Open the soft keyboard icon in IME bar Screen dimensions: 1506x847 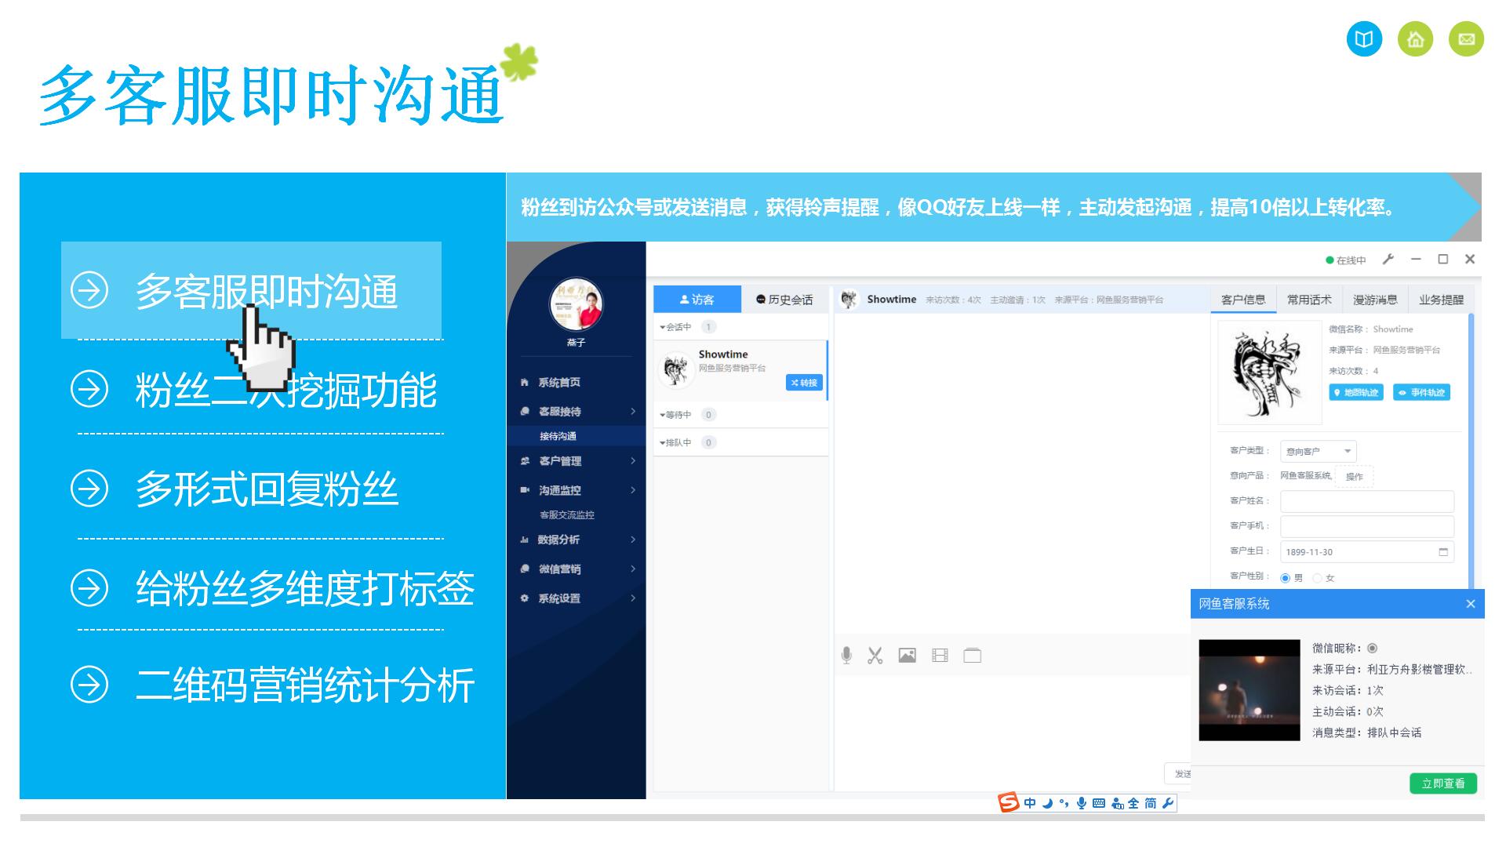click(1099, 802)
